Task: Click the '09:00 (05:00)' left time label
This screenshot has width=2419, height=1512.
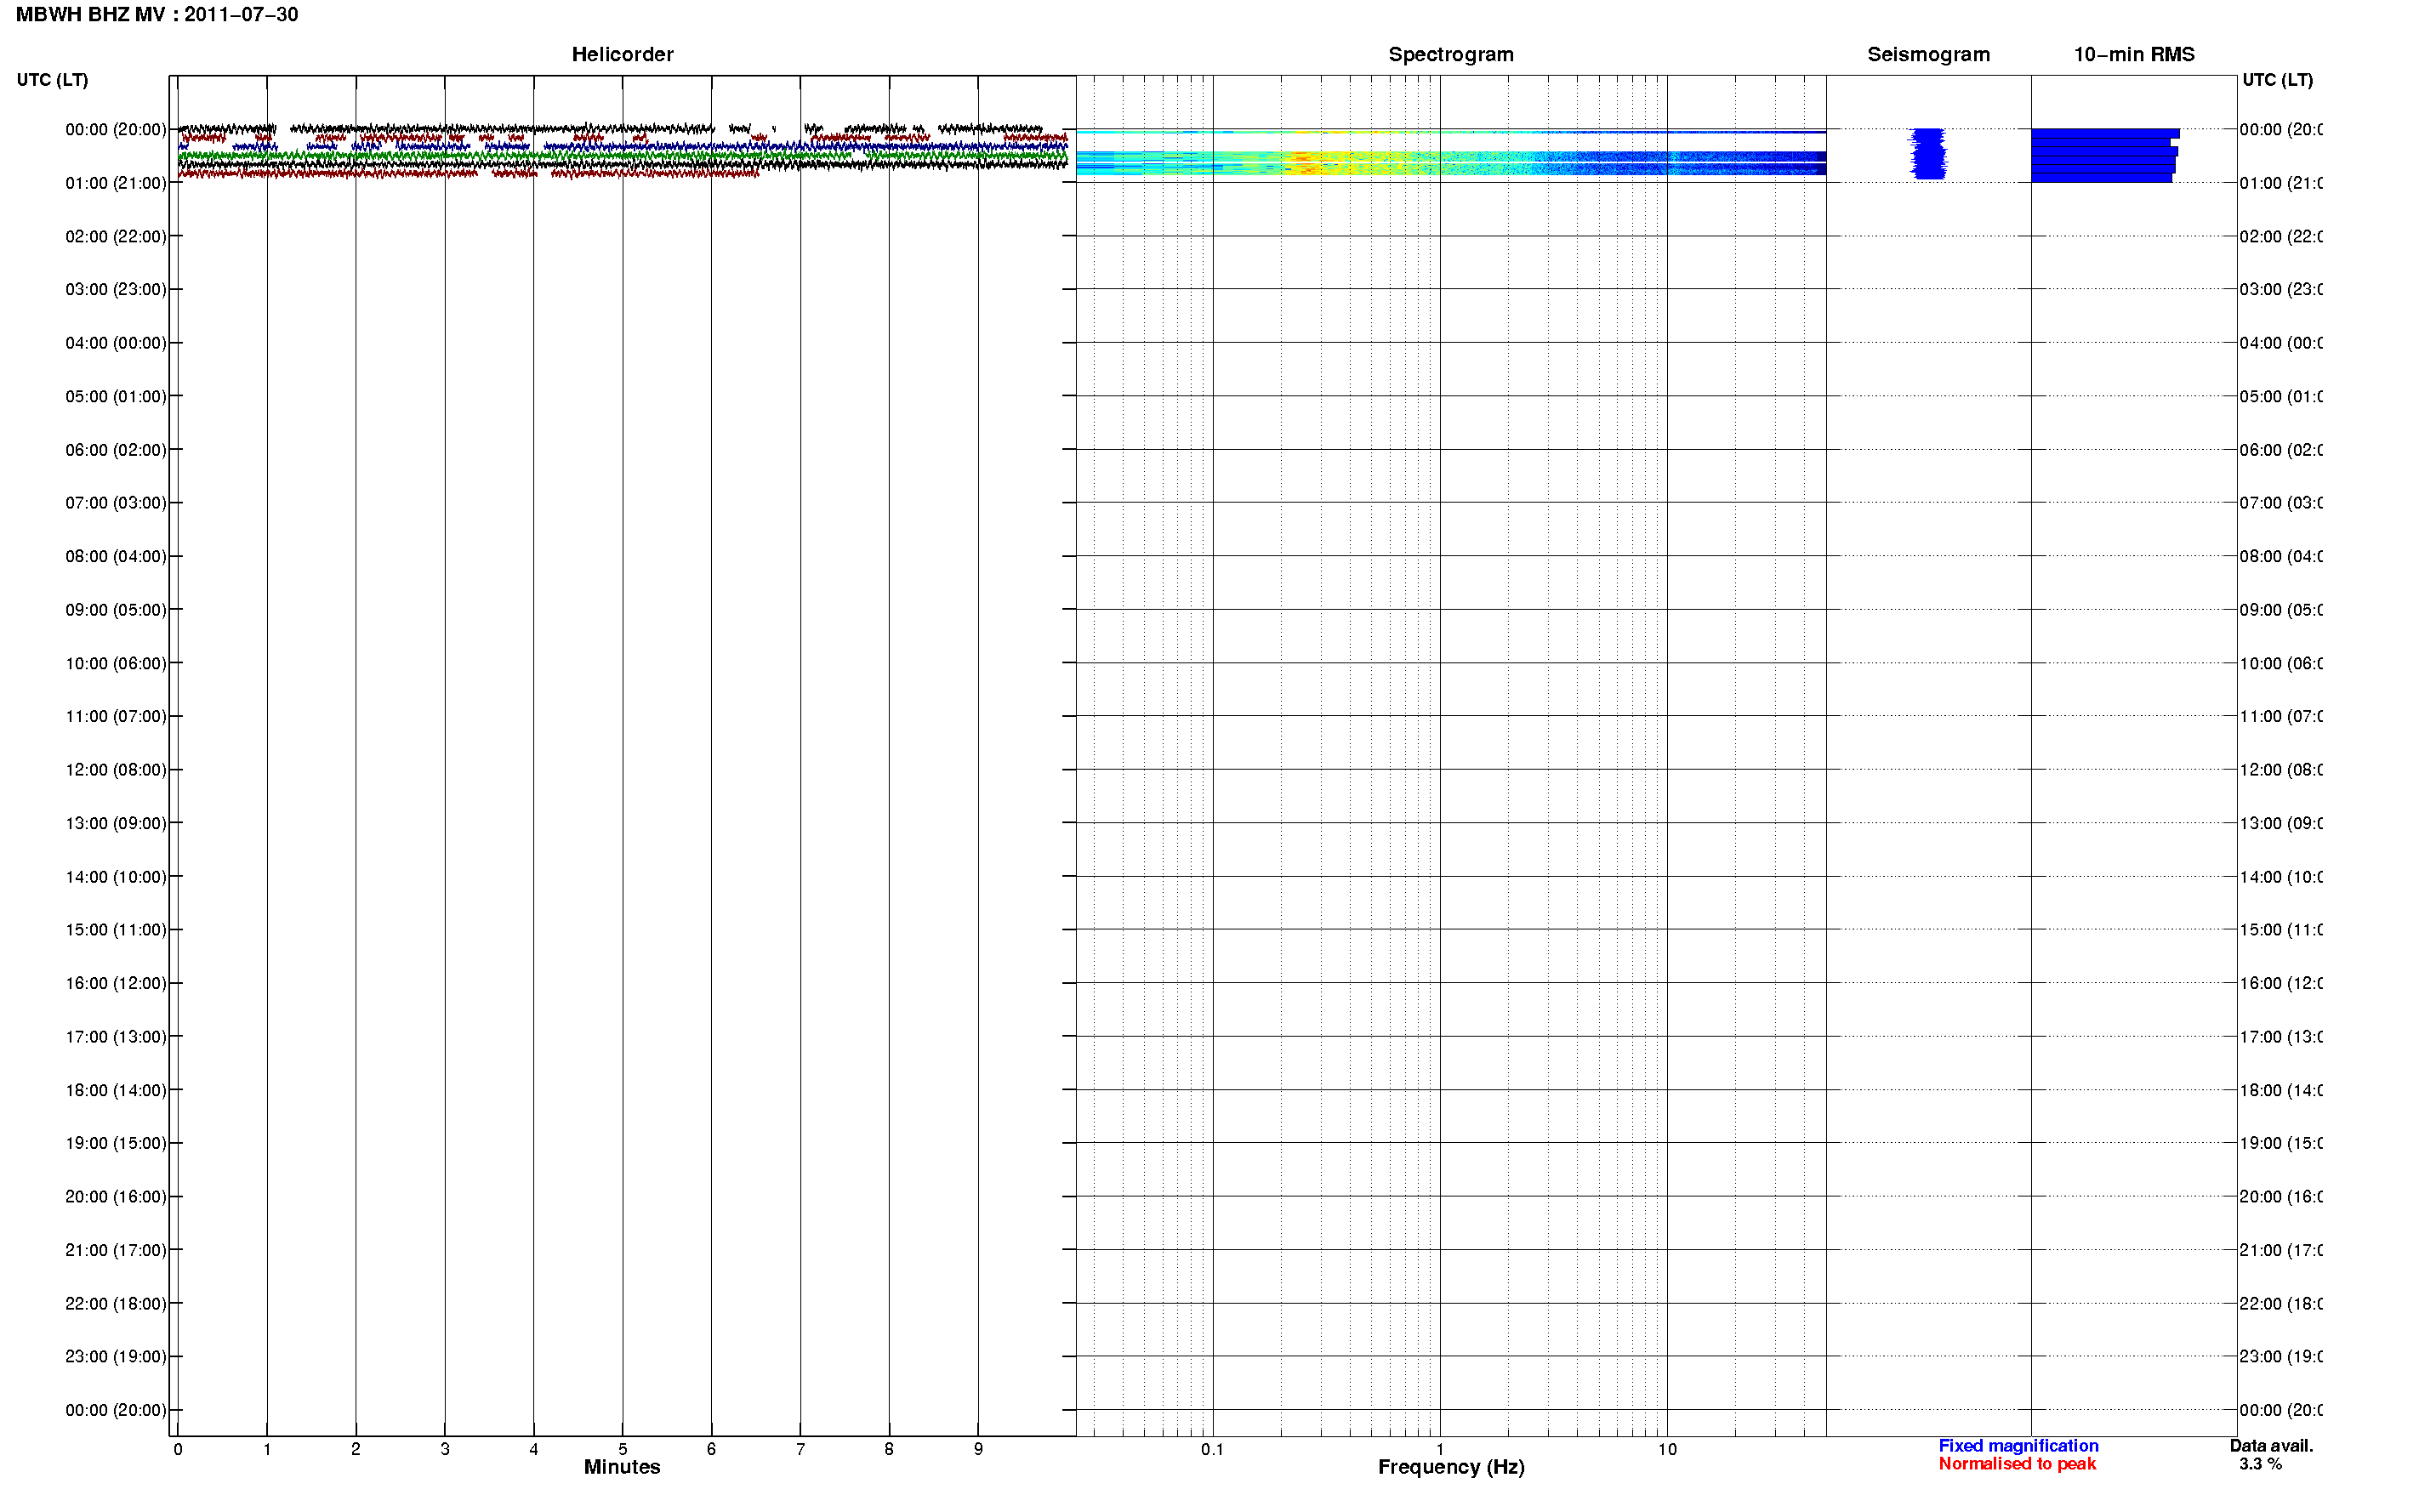Action: pyautogui.click(x=116, y=610)
